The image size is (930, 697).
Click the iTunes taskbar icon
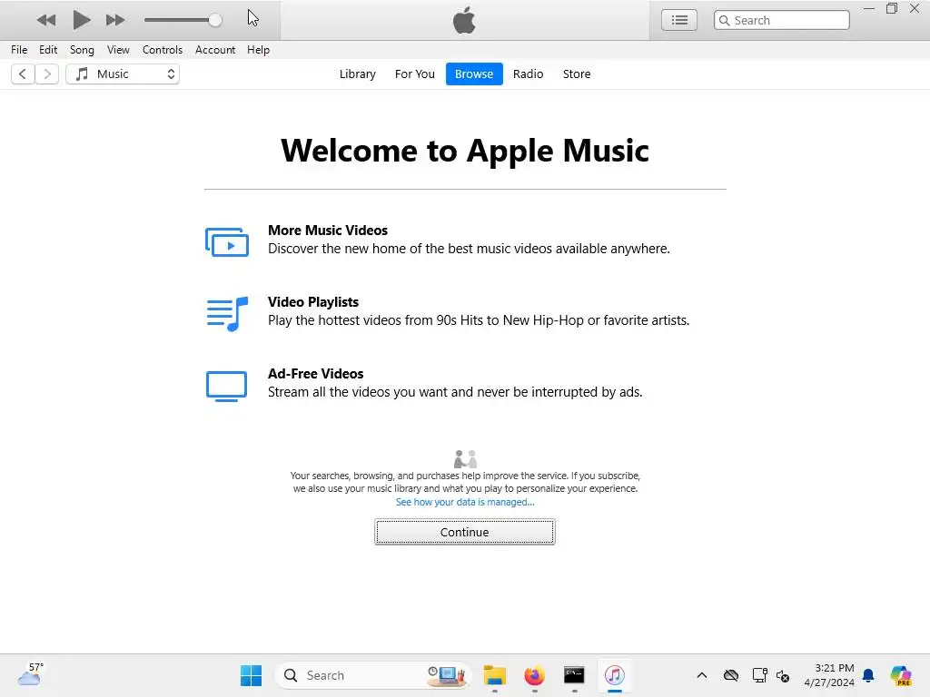tap(615, 675)
